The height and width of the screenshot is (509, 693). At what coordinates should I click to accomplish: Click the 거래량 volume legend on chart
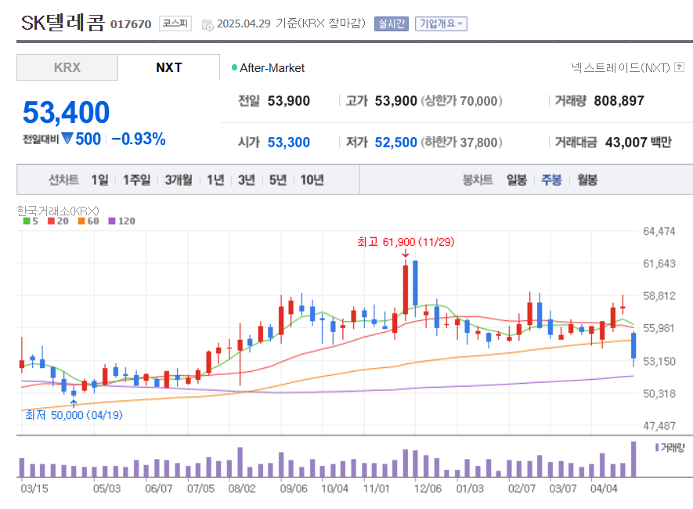click(x=670, y=448)
